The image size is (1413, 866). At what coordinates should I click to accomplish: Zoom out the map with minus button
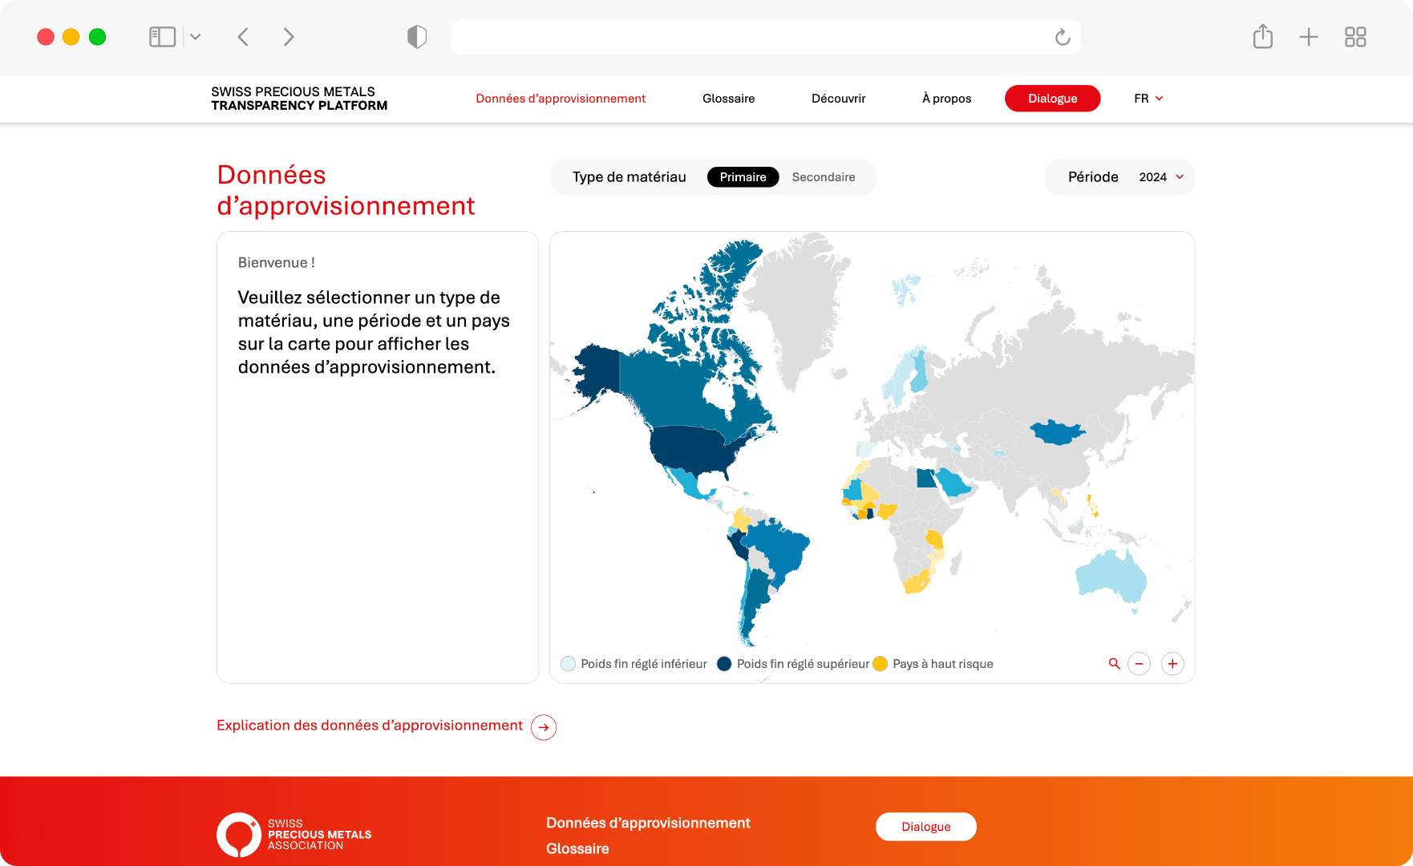(x=1139, y=664)
